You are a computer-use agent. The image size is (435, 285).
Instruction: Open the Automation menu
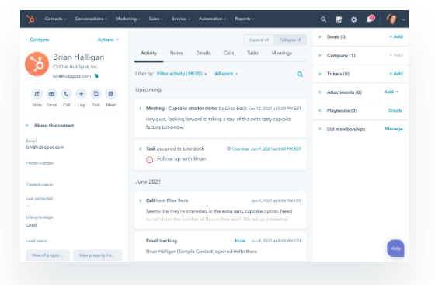point(213,19)
